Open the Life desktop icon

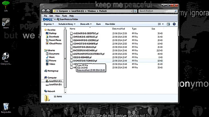[6, 6]
